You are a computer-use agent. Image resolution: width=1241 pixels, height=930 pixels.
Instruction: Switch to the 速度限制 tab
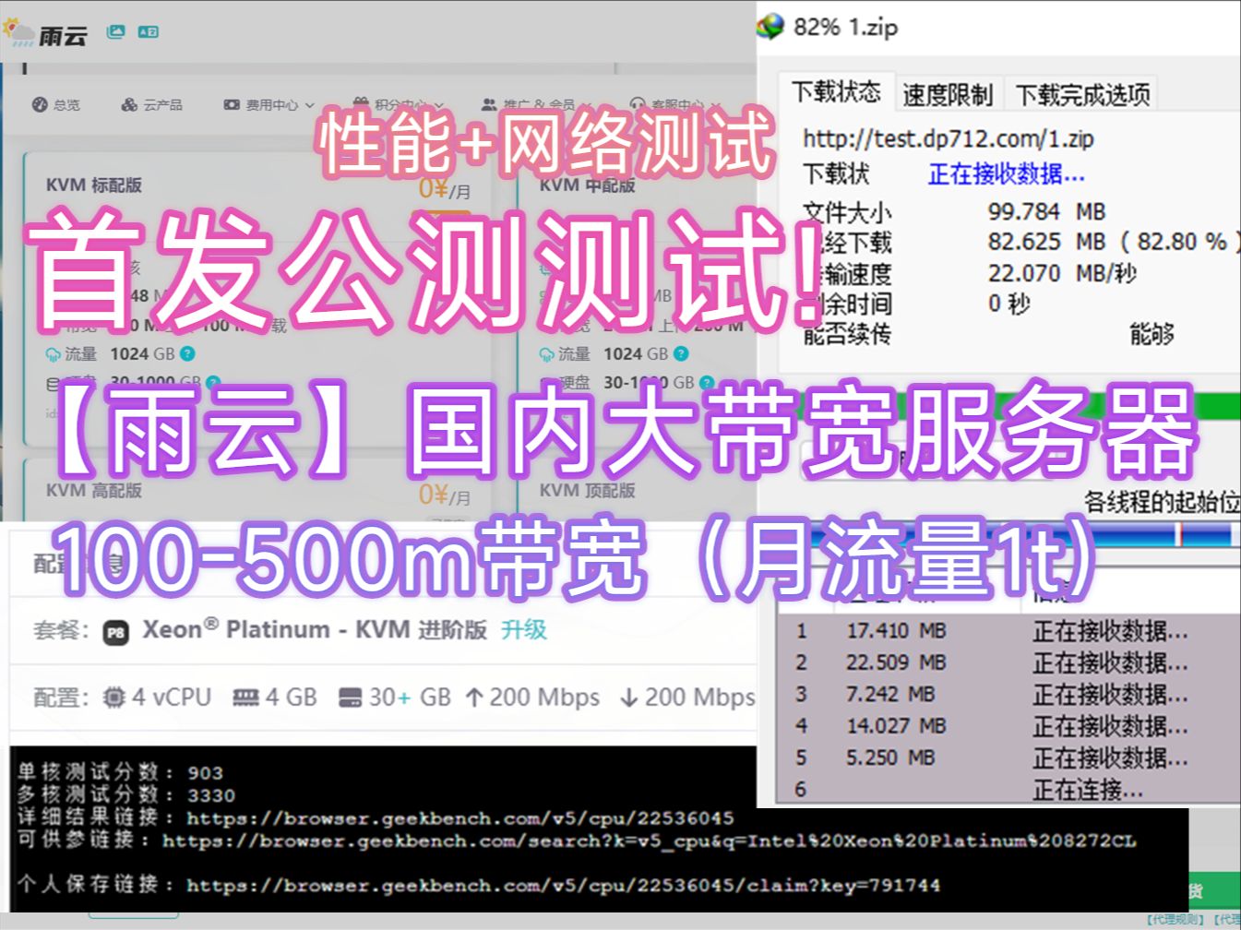pos(948,94)
